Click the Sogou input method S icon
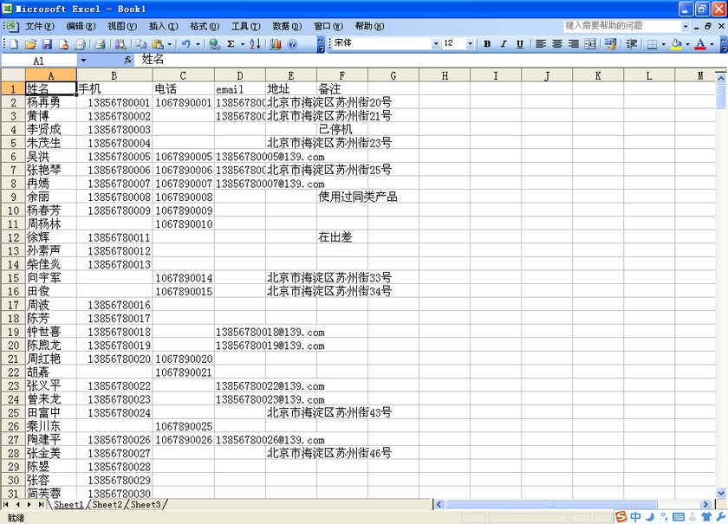Screen dimensions: 728x524 621,516
